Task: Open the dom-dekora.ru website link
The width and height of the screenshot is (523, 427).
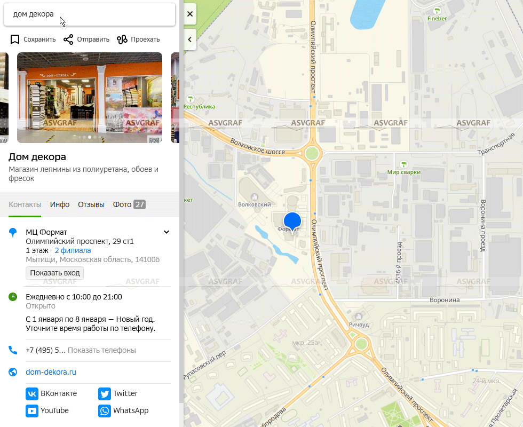Action: pos(51,372)
